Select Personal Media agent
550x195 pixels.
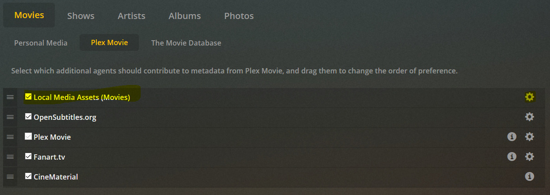click(41, 43)
